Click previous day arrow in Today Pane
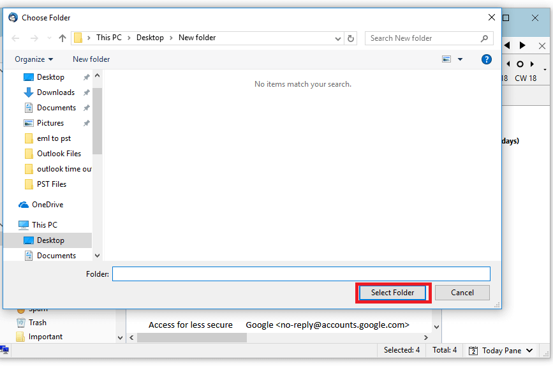The width and height of the screenshot is (553, 366). tap(508, 64)
